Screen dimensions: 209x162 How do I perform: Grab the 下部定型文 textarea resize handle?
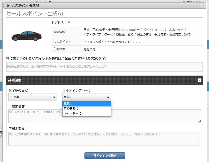pos(200,144)
